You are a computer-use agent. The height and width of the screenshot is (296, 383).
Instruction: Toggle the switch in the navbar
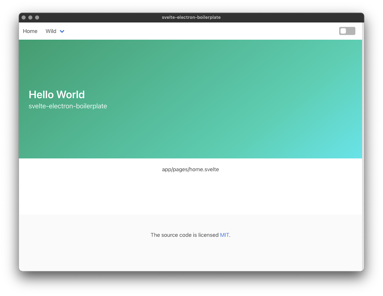[x=347, y=31]
